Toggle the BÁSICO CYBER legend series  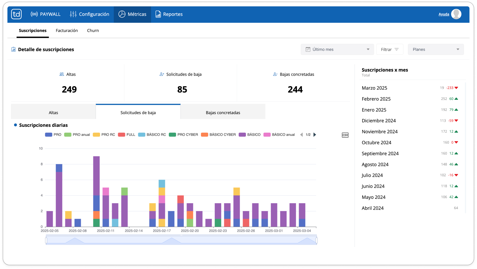pos(218,135)
